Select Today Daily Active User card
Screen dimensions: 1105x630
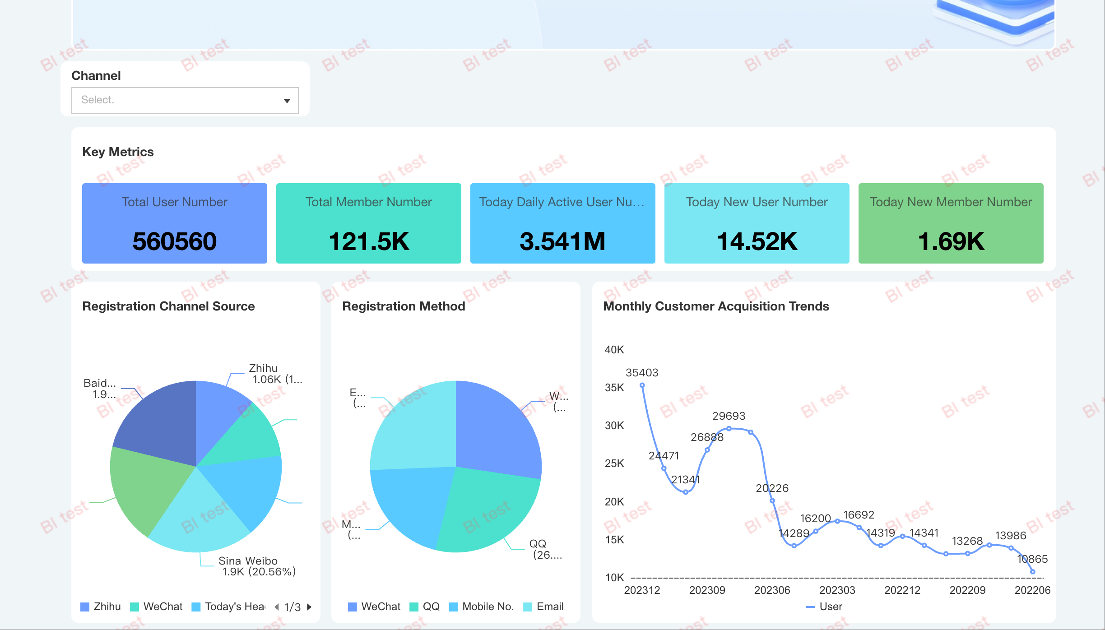click(562, 223)
